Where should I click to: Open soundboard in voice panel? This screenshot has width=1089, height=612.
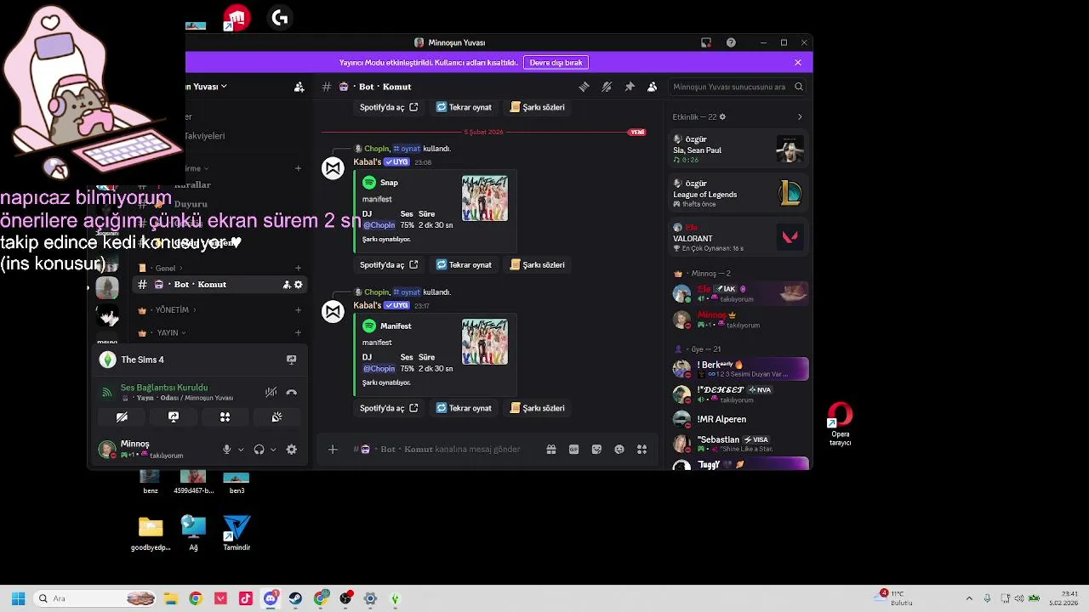pos(277,417)
